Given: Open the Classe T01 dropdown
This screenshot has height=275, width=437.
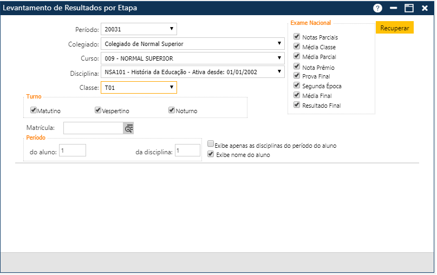Looking at the screenshot, I should point(139,87).
